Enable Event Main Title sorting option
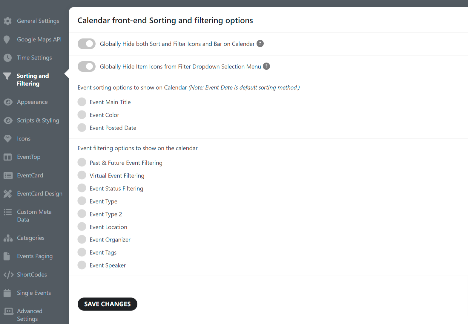Viewport: 468px width, 324px height. pyautogui.click(x=82, y=102)
